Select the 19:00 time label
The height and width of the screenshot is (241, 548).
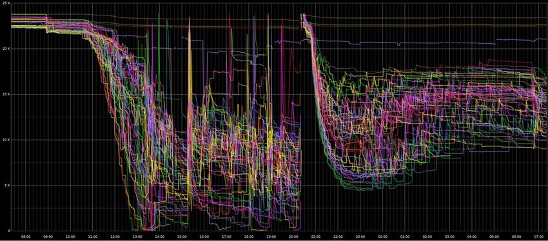[271, 236]
